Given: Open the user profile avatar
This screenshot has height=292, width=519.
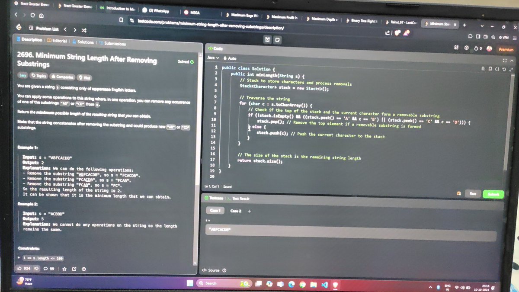Looking at the screenshot, I should (489, 49).
